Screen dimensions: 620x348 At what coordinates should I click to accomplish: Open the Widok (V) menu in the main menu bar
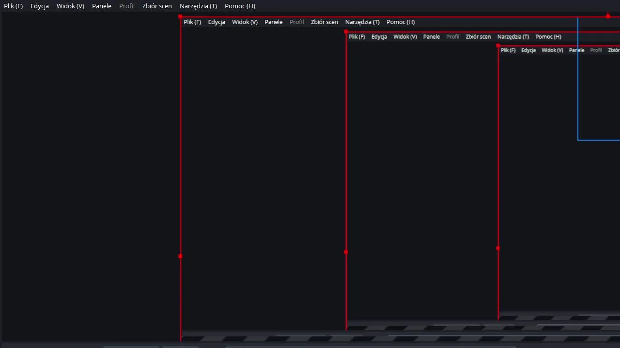pos(70,6)
